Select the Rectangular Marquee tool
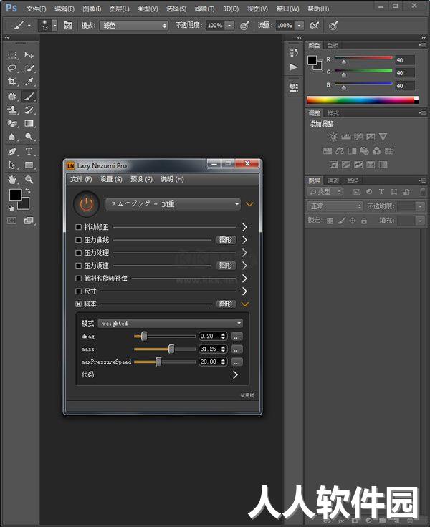This screenshot has height=527, width=430. pyautogui.click(x=12, y=55)
